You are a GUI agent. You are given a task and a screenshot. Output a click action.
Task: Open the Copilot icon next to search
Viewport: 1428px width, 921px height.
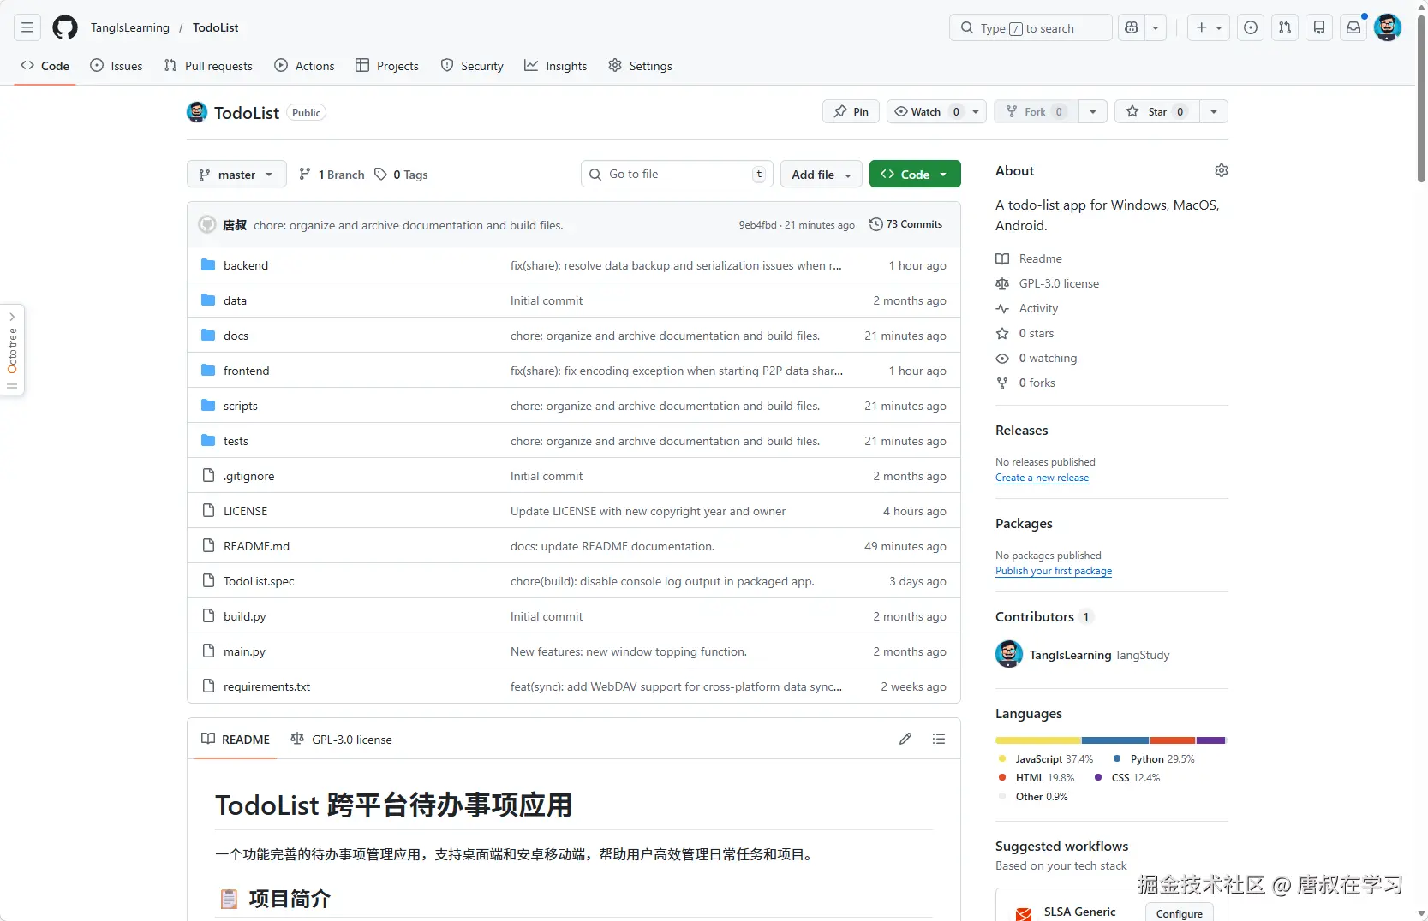[1131, 27]
